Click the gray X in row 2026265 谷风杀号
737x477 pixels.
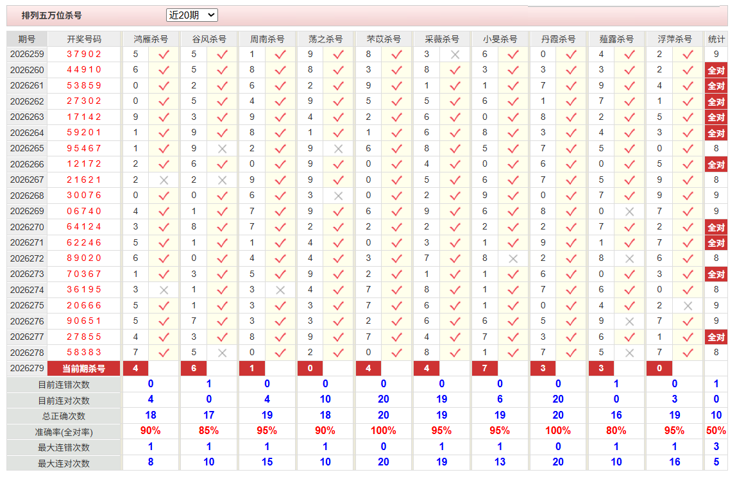click(223, 149)
